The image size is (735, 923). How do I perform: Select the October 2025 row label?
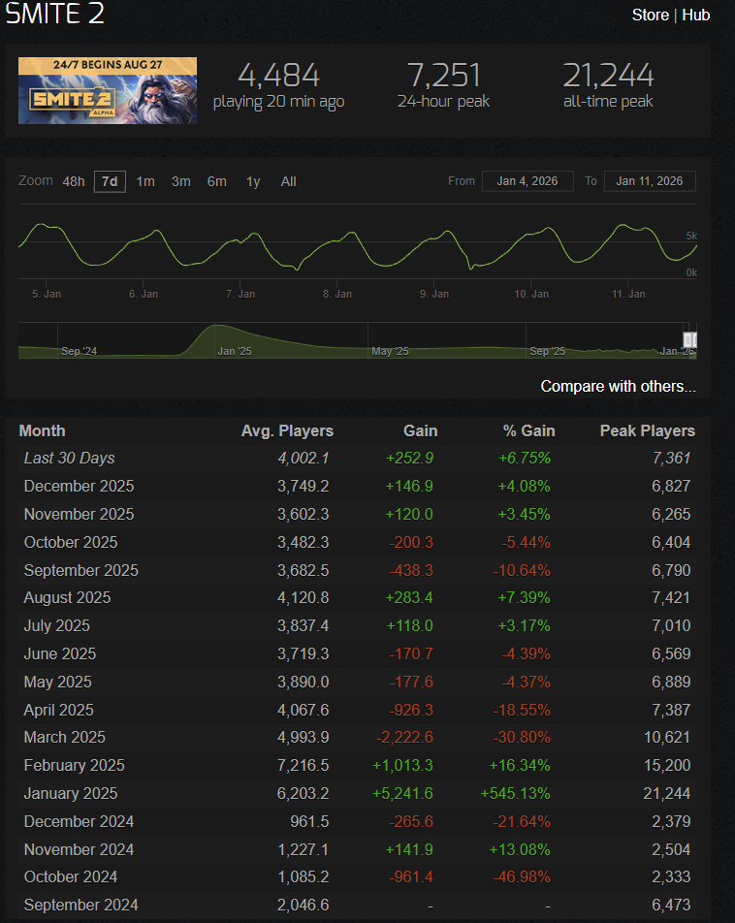pyautogui.click(x=71, y=542)
